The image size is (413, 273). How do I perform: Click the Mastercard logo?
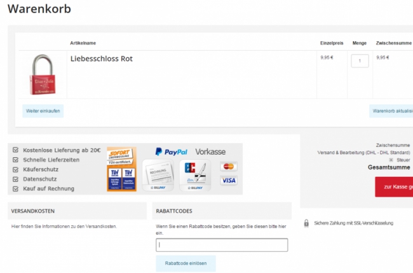[229, 167]
